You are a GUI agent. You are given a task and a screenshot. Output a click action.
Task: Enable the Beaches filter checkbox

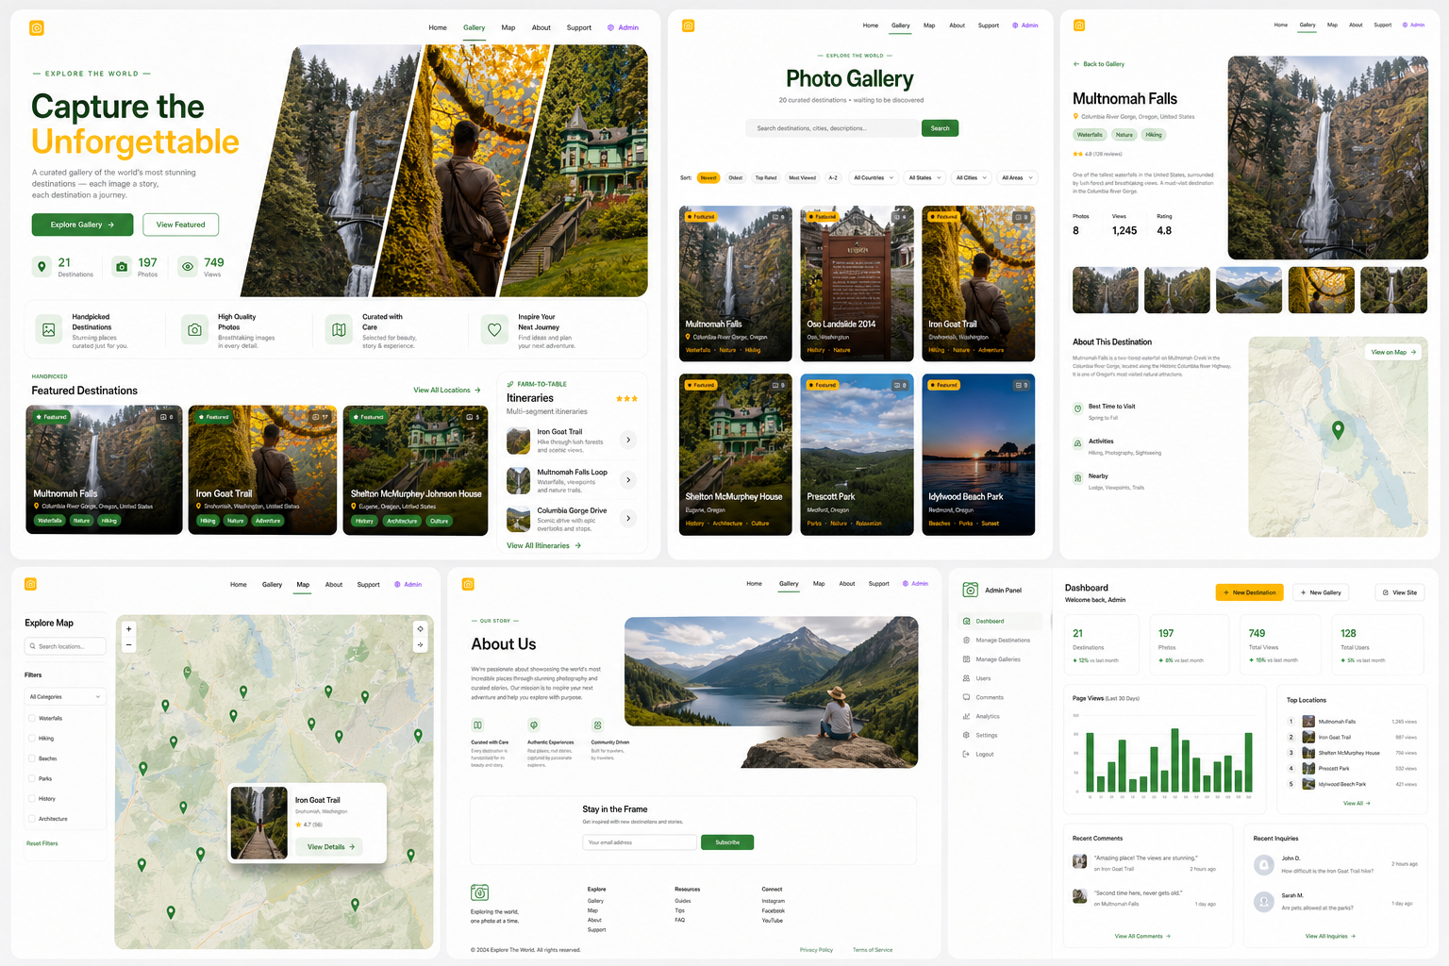coord(32,758)
